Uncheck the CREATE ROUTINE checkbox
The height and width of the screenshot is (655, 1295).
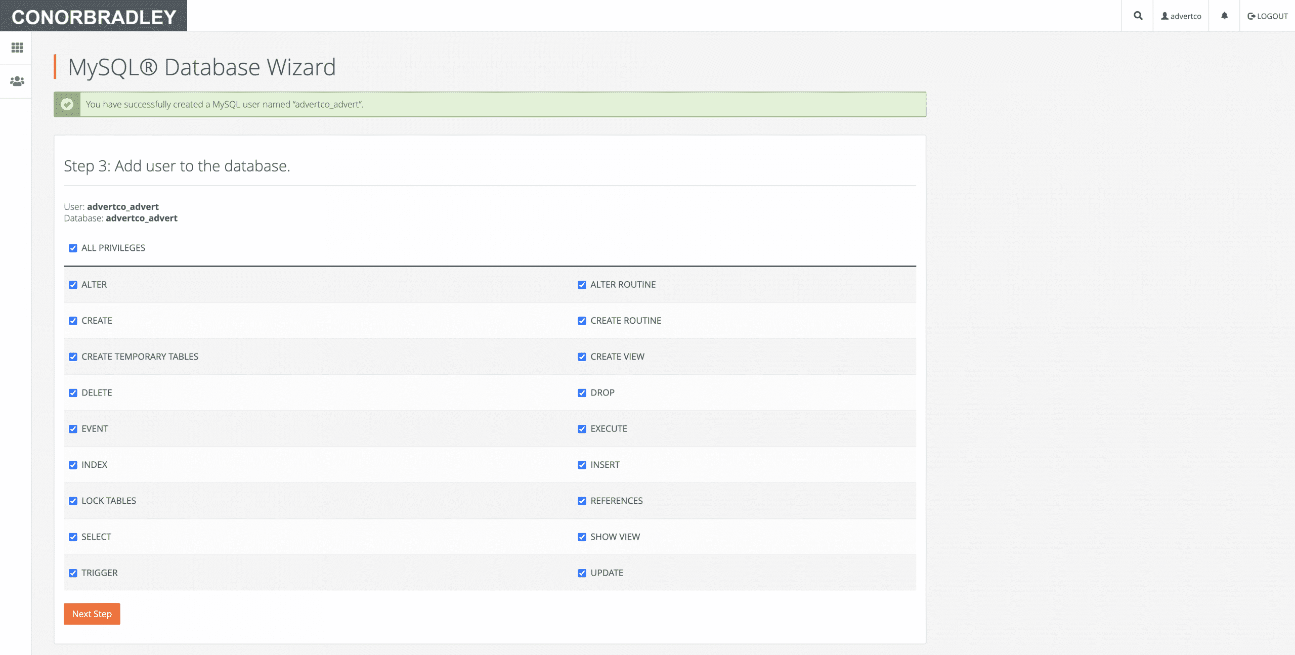coord(582,321)
